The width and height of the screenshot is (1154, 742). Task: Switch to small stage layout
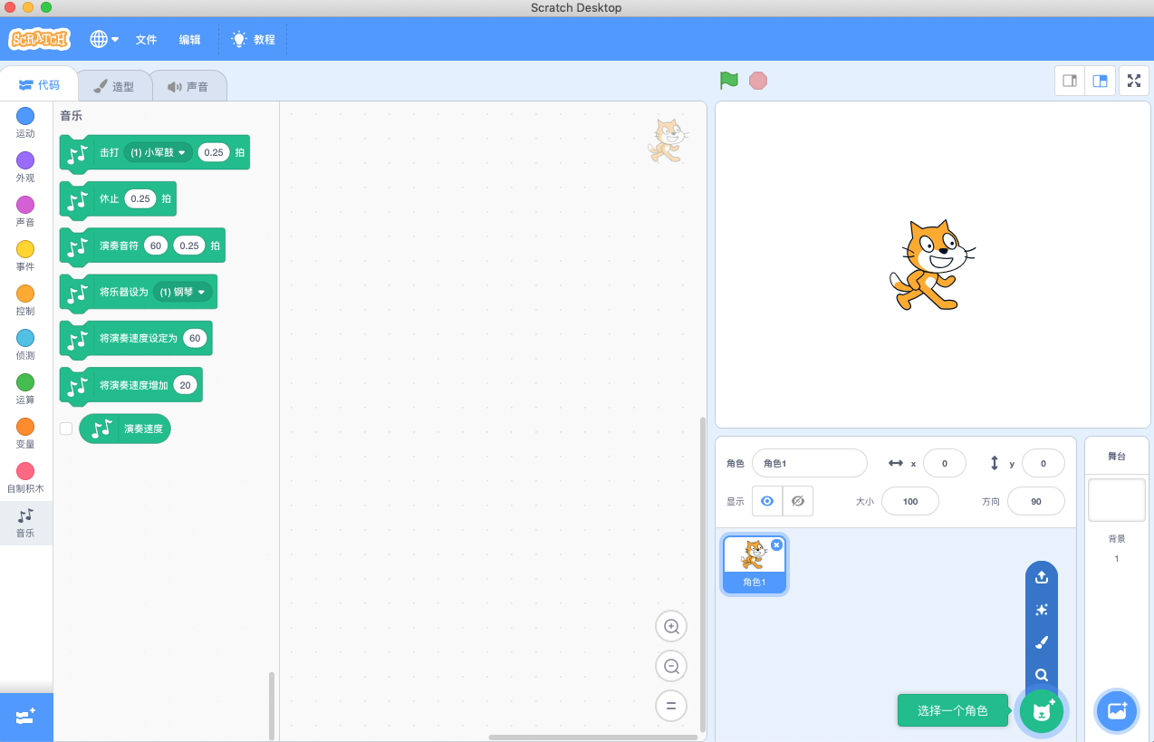click(1070, 81)
